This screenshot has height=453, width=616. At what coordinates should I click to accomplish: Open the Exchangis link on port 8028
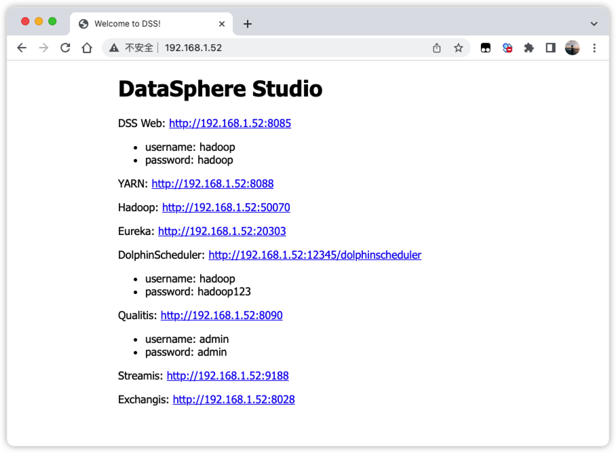click(x=234, y=399)
